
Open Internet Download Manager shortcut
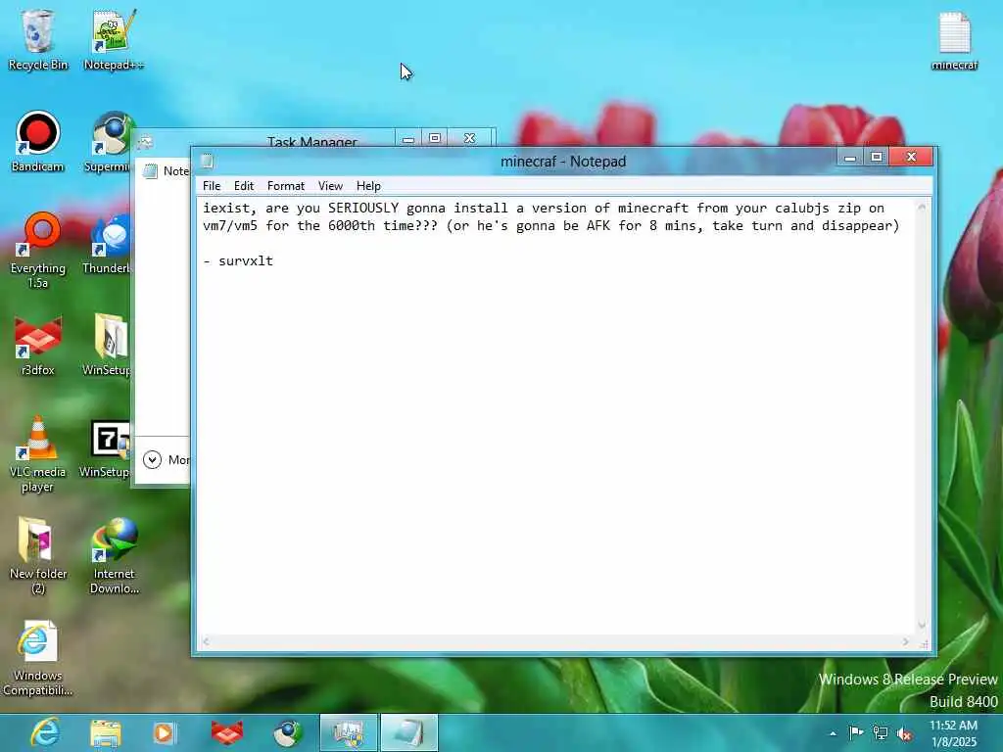tap(114, 555)
